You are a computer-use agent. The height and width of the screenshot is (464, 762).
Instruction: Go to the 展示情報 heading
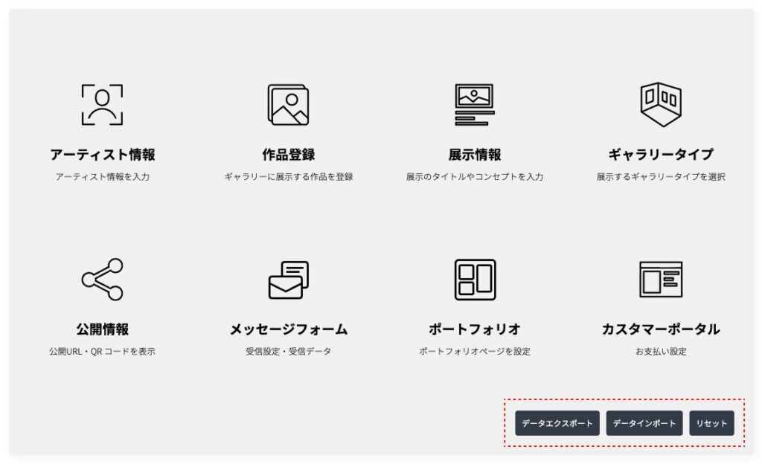(474, 155)
